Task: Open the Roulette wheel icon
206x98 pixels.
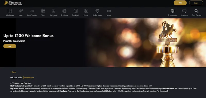Action: pyautogui.click(x=64, y=11)
